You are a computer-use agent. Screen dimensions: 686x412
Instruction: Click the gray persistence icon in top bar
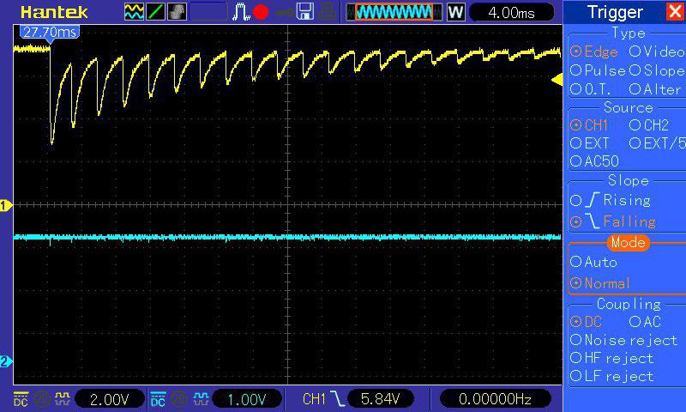[178, 12]
